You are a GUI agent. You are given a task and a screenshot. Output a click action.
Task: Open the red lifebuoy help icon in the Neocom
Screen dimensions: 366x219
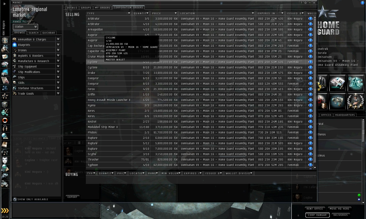tap(5, 120)
